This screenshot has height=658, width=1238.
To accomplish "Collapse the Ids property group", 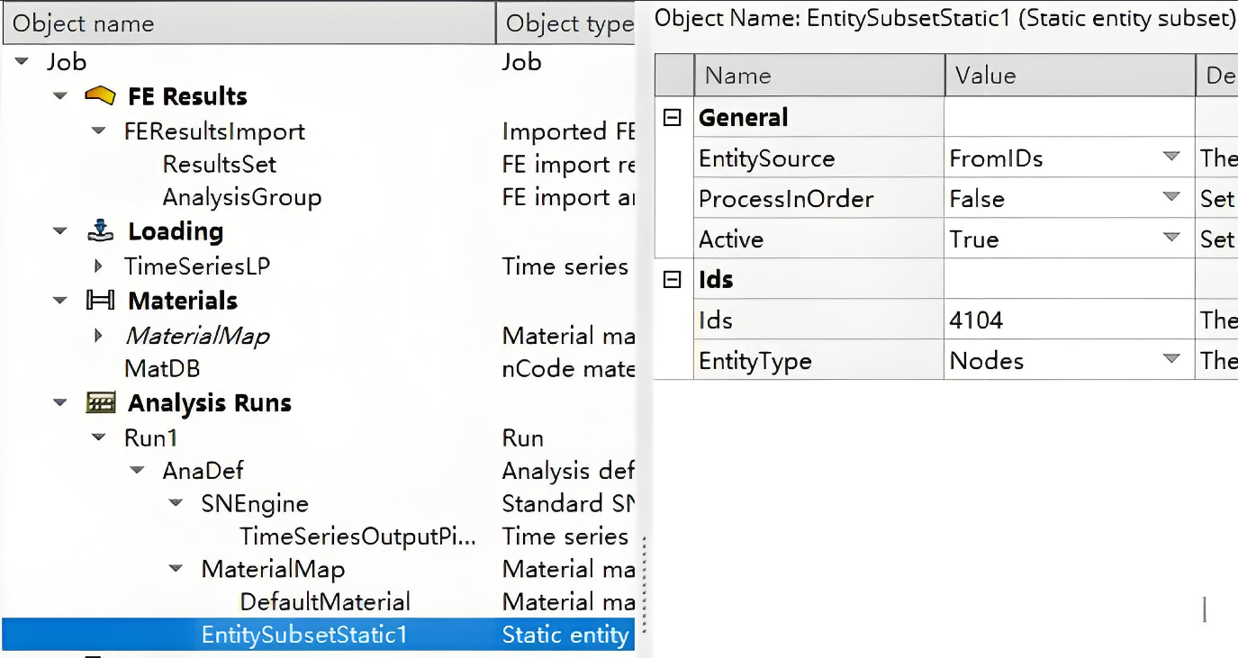I will [x=673, y=280].
